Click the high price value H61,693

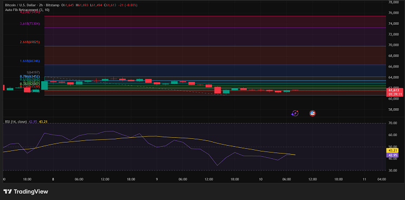tap(81, 5)
